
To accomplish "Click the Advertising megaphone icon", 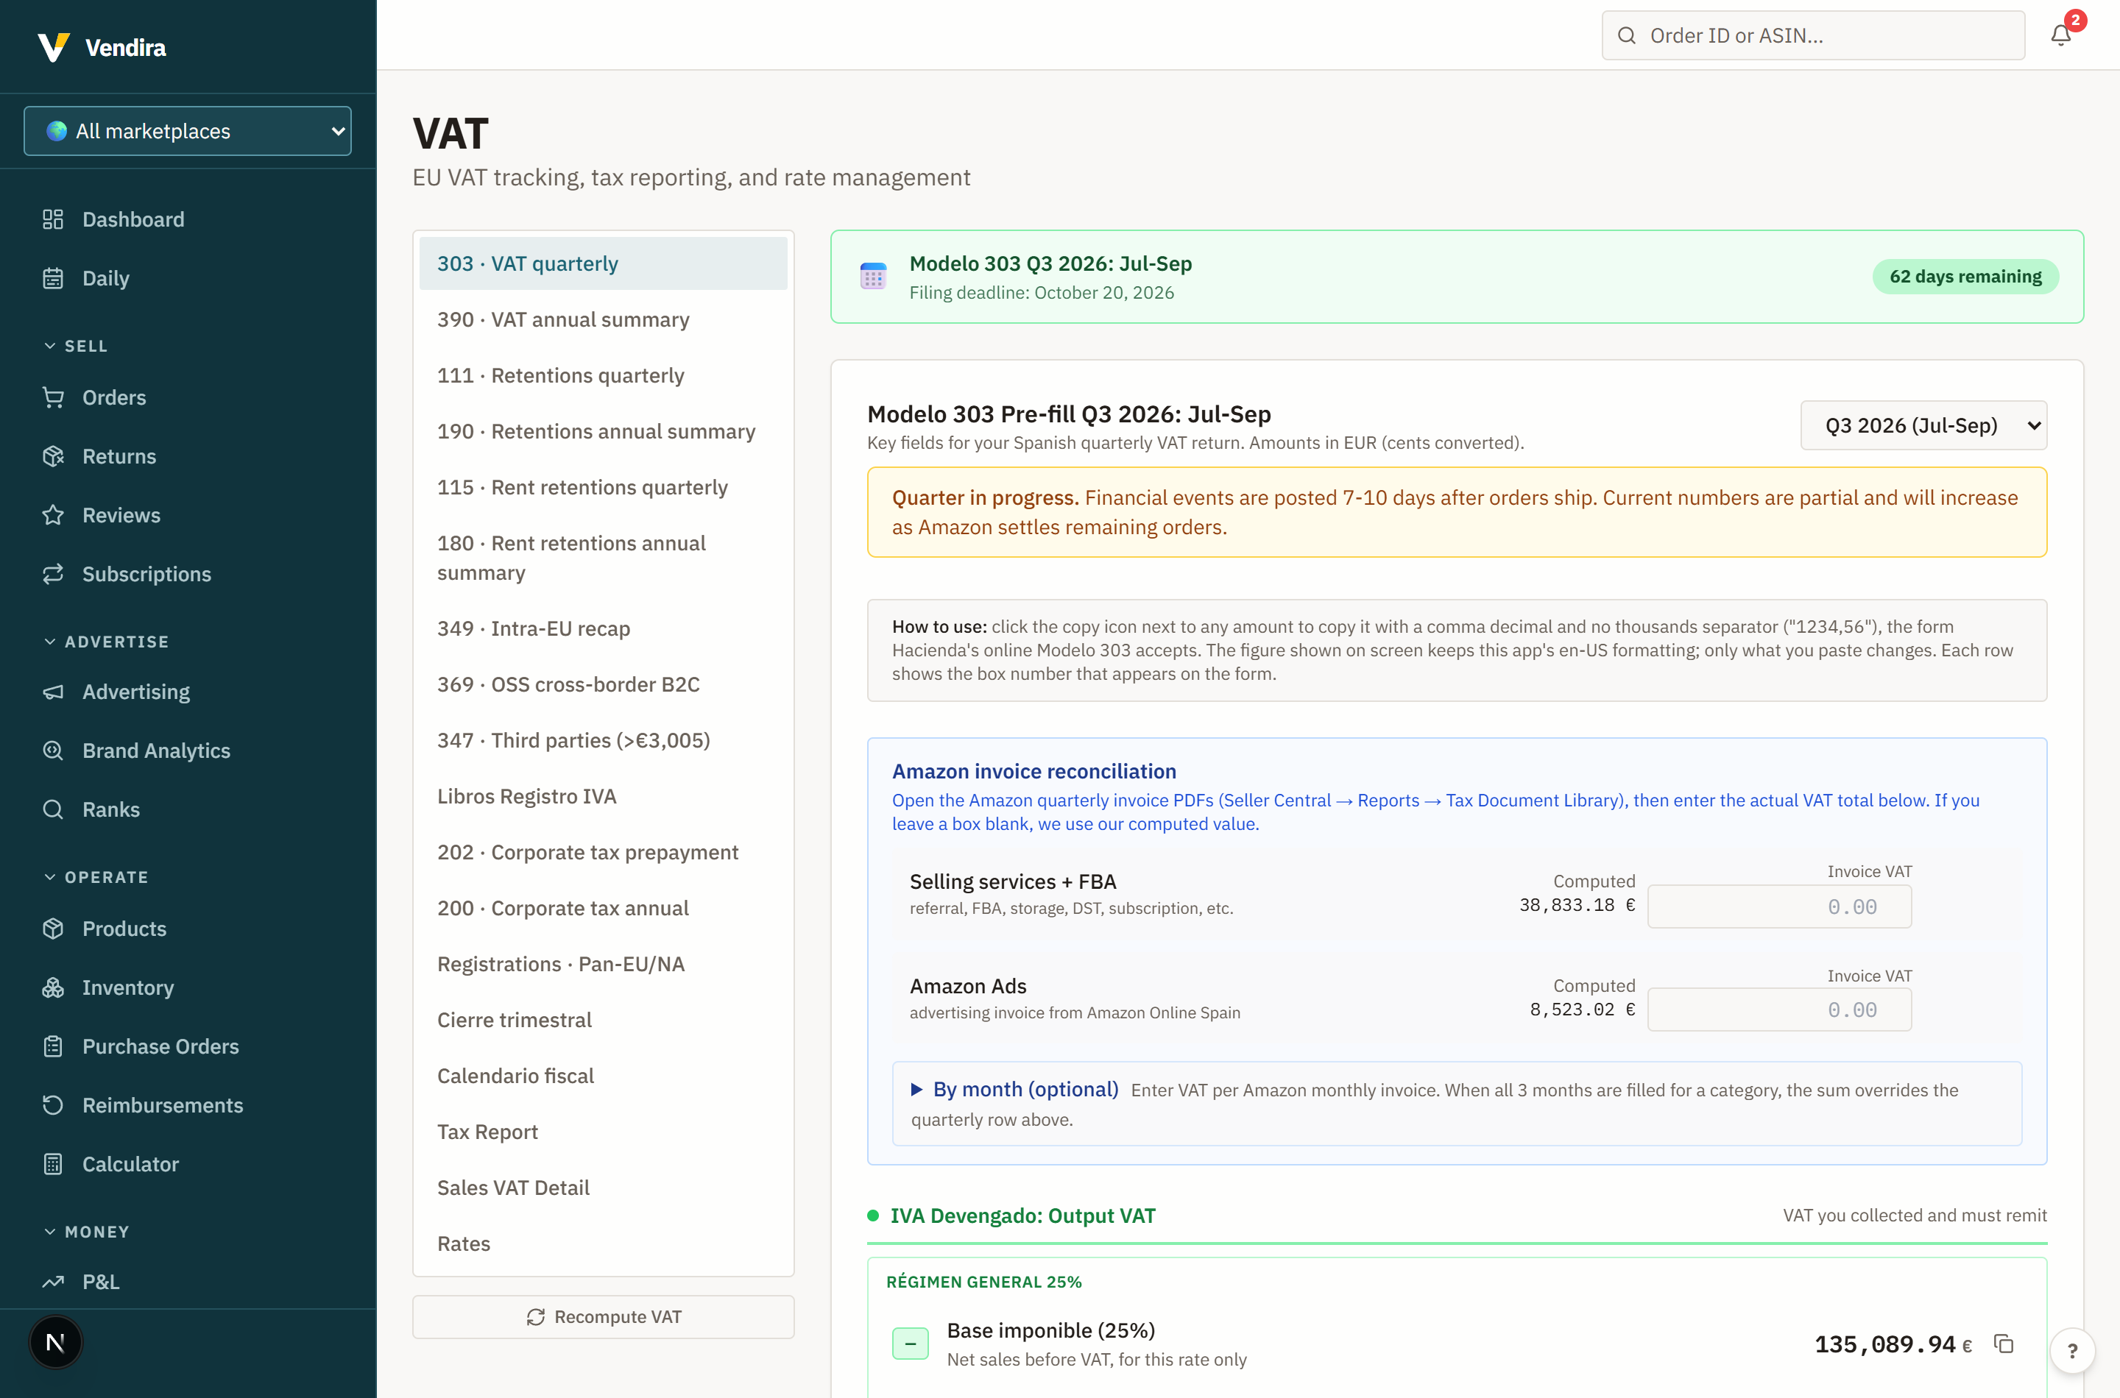I will pos(54,692).
